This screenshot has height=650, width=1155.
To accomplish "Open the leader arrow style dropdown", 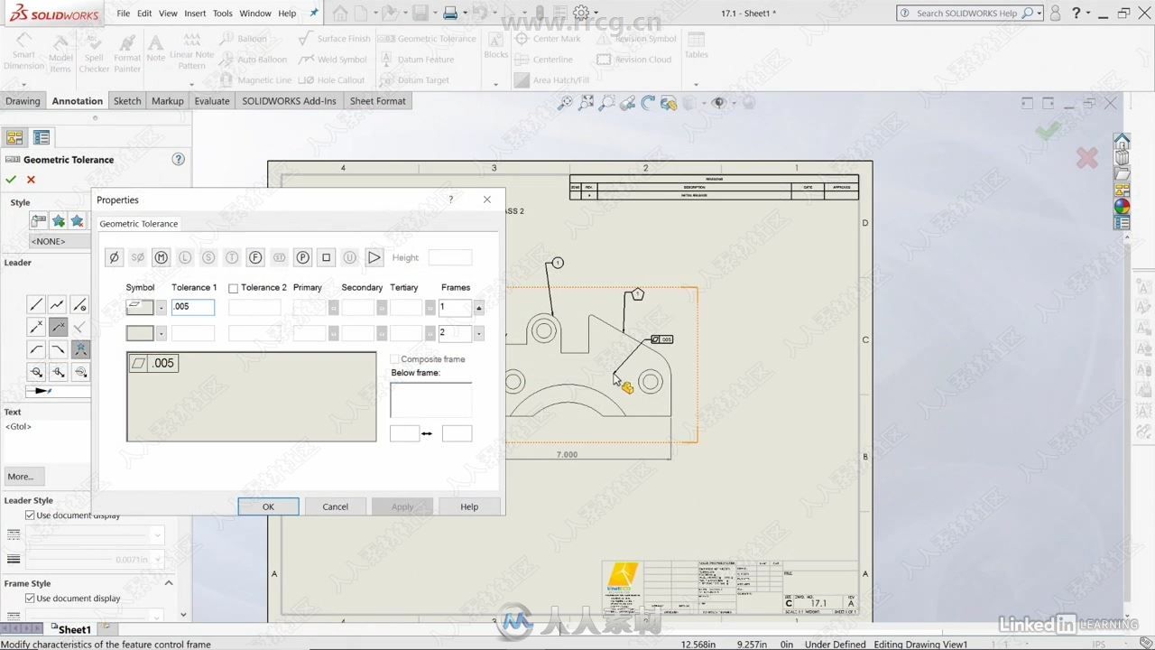I will (x=60, y=391).
